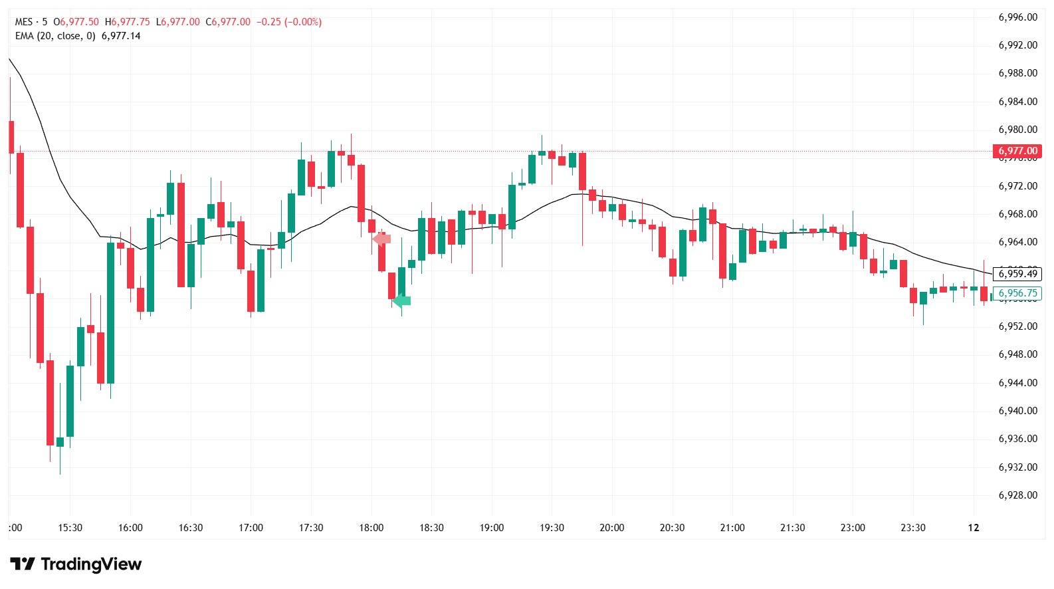This screenshot has width=1054, height=589.
Task: Click the green 6,956.75 price label
Action: pyautogui.click(x=1017, y=293)
